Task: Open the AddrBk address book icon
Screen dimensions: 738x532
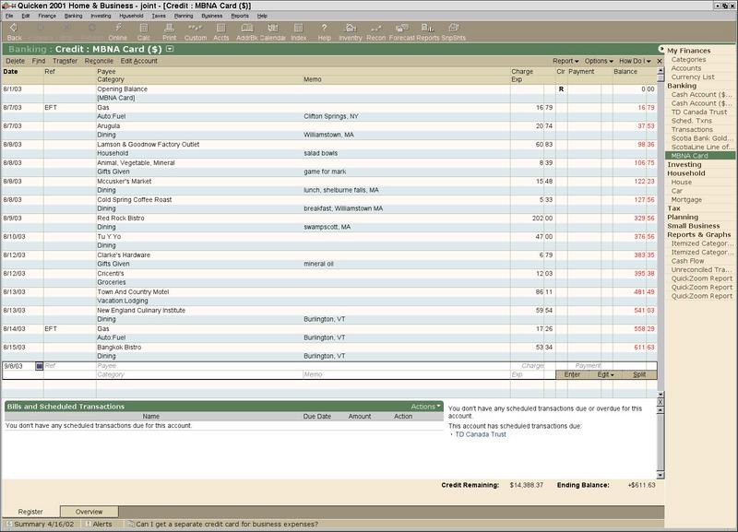Action: click(247, 31)
